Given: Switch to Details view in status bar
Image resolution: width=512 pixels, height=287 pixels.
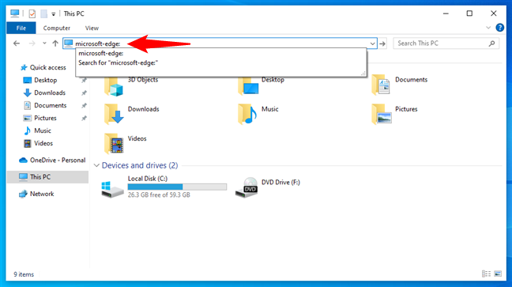Looking at the screenshot, I should click(x=486, y=274).
